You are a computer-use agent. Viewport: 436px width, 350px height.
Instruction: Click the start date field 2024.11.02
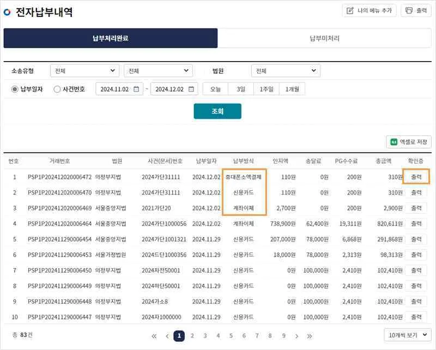119,89
